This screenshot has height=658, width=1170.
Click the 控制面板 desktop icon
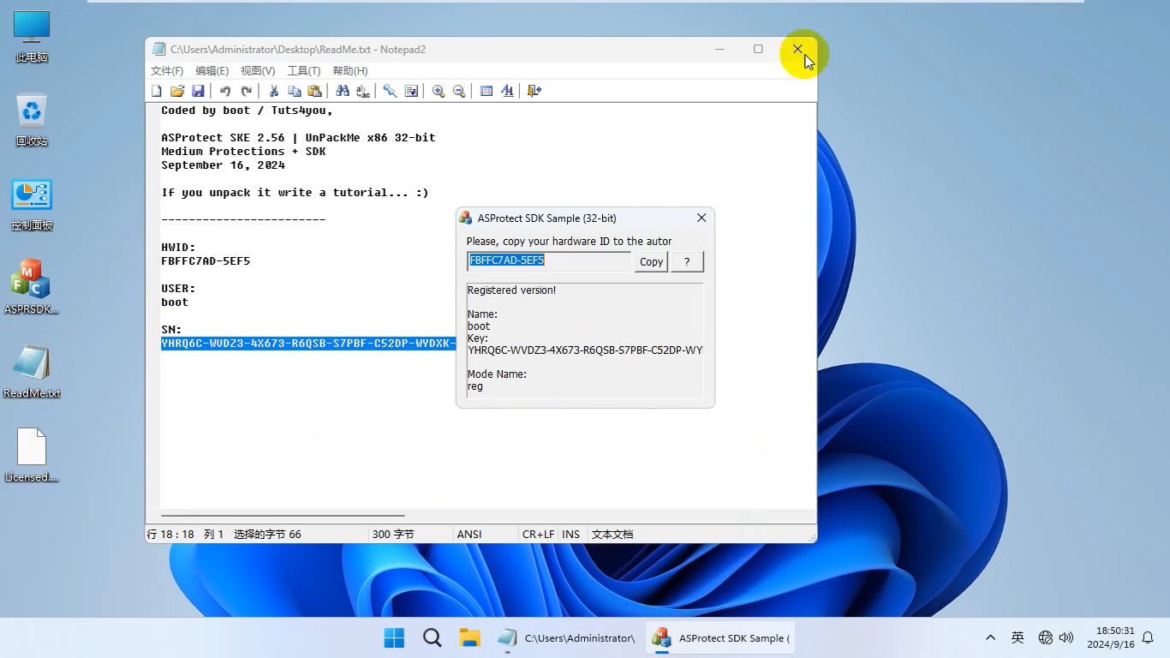point(32,205)
